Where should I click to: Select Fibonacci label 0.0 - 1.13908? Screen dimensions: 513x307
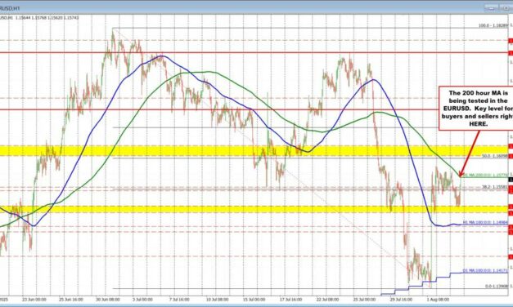point(497,286)
